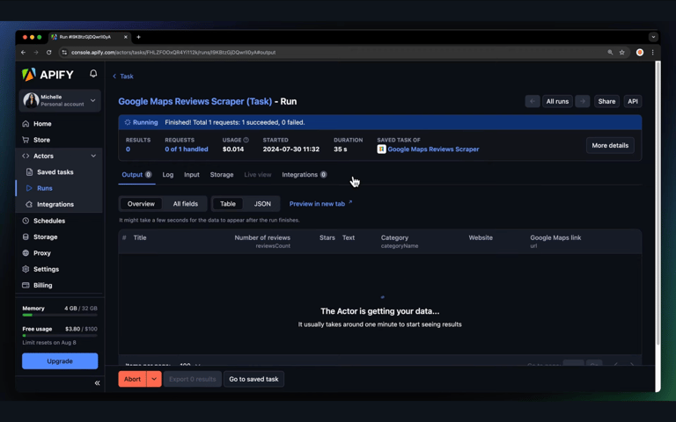
Task: Switch to the Integrations run tab
Action: [304, 174]
